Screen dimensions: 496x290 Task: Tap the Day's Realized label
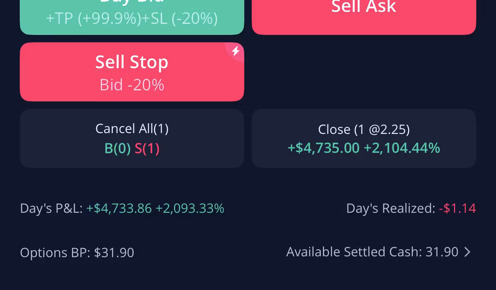pos(390,209)
